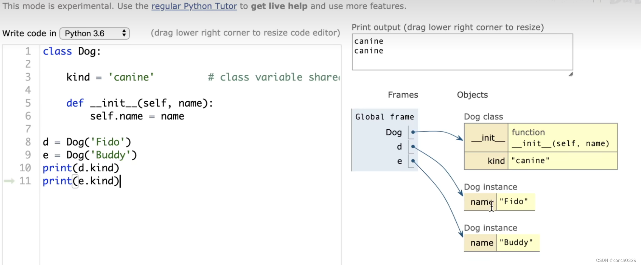The height and width of the screenshot is (265, 641).
Task: Click the regular Python Tutor link
Action: coord(194,6)
